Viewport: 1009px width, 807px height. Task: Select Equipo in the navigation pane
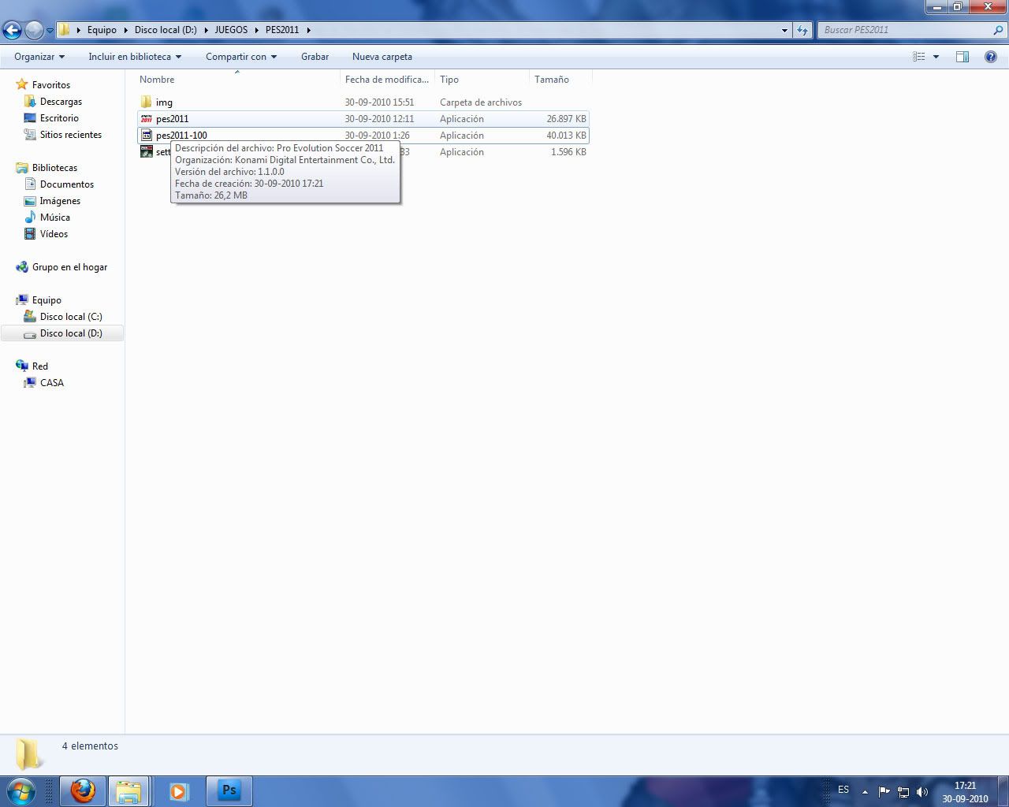(x=47, y=300)
